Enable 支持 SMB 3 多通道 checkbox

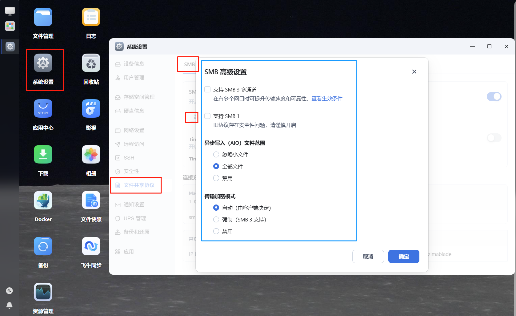208,89
